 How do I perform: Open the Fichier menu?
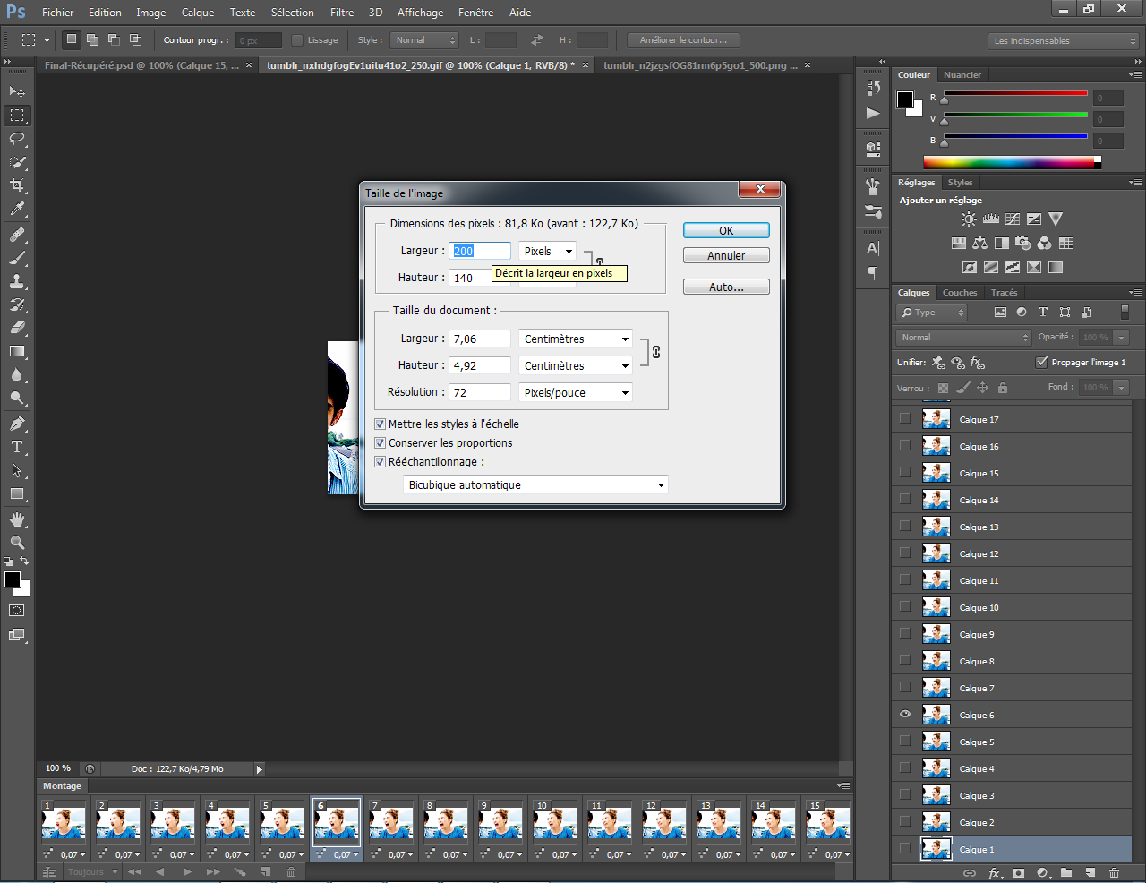58,13
